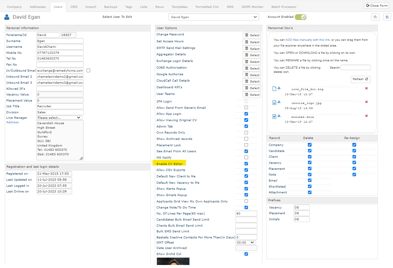Open the GMT Offset dropdown
393x268 pixels.
click(x=246, y=242)
